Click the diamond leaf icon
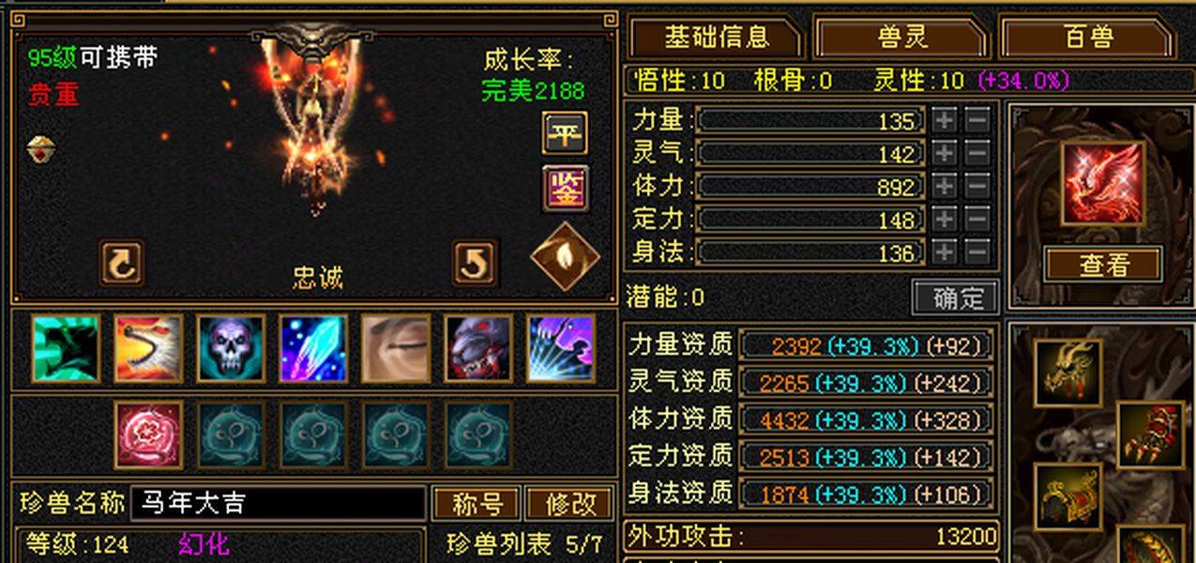Viewport: 1196px width, 563px height. click(565, 256)
